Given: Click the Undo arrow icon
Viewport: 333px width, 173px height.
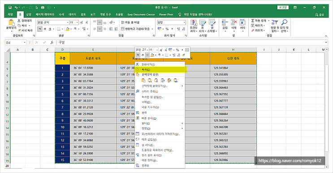Looking at the screenshot, I should point(16,8).
